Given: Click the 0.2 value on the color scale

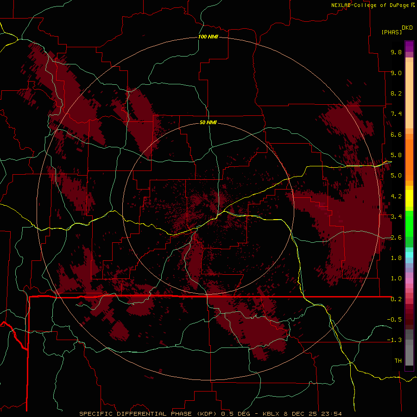Looking at the screenshot, I should [x=396, y=299].
